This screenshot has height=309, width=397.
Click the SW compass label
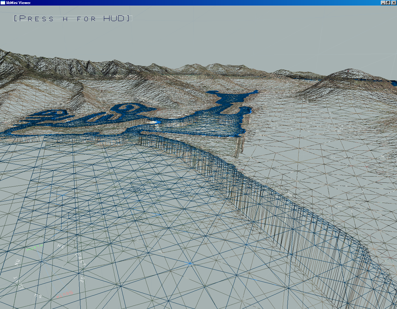tap(38, 296)
